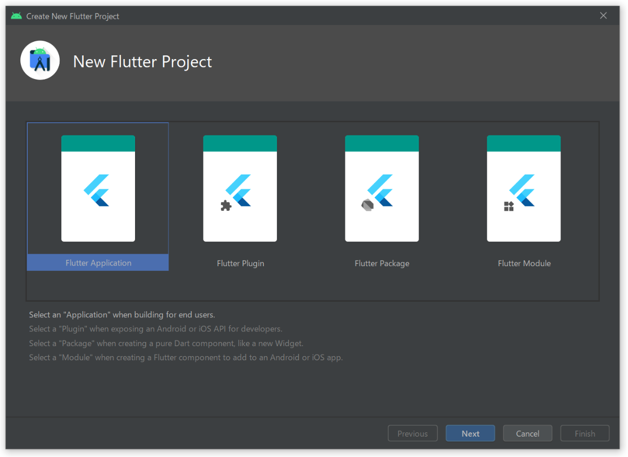Click the blocks icon on Module card
The image size is (628, 457).
(508, 207)
